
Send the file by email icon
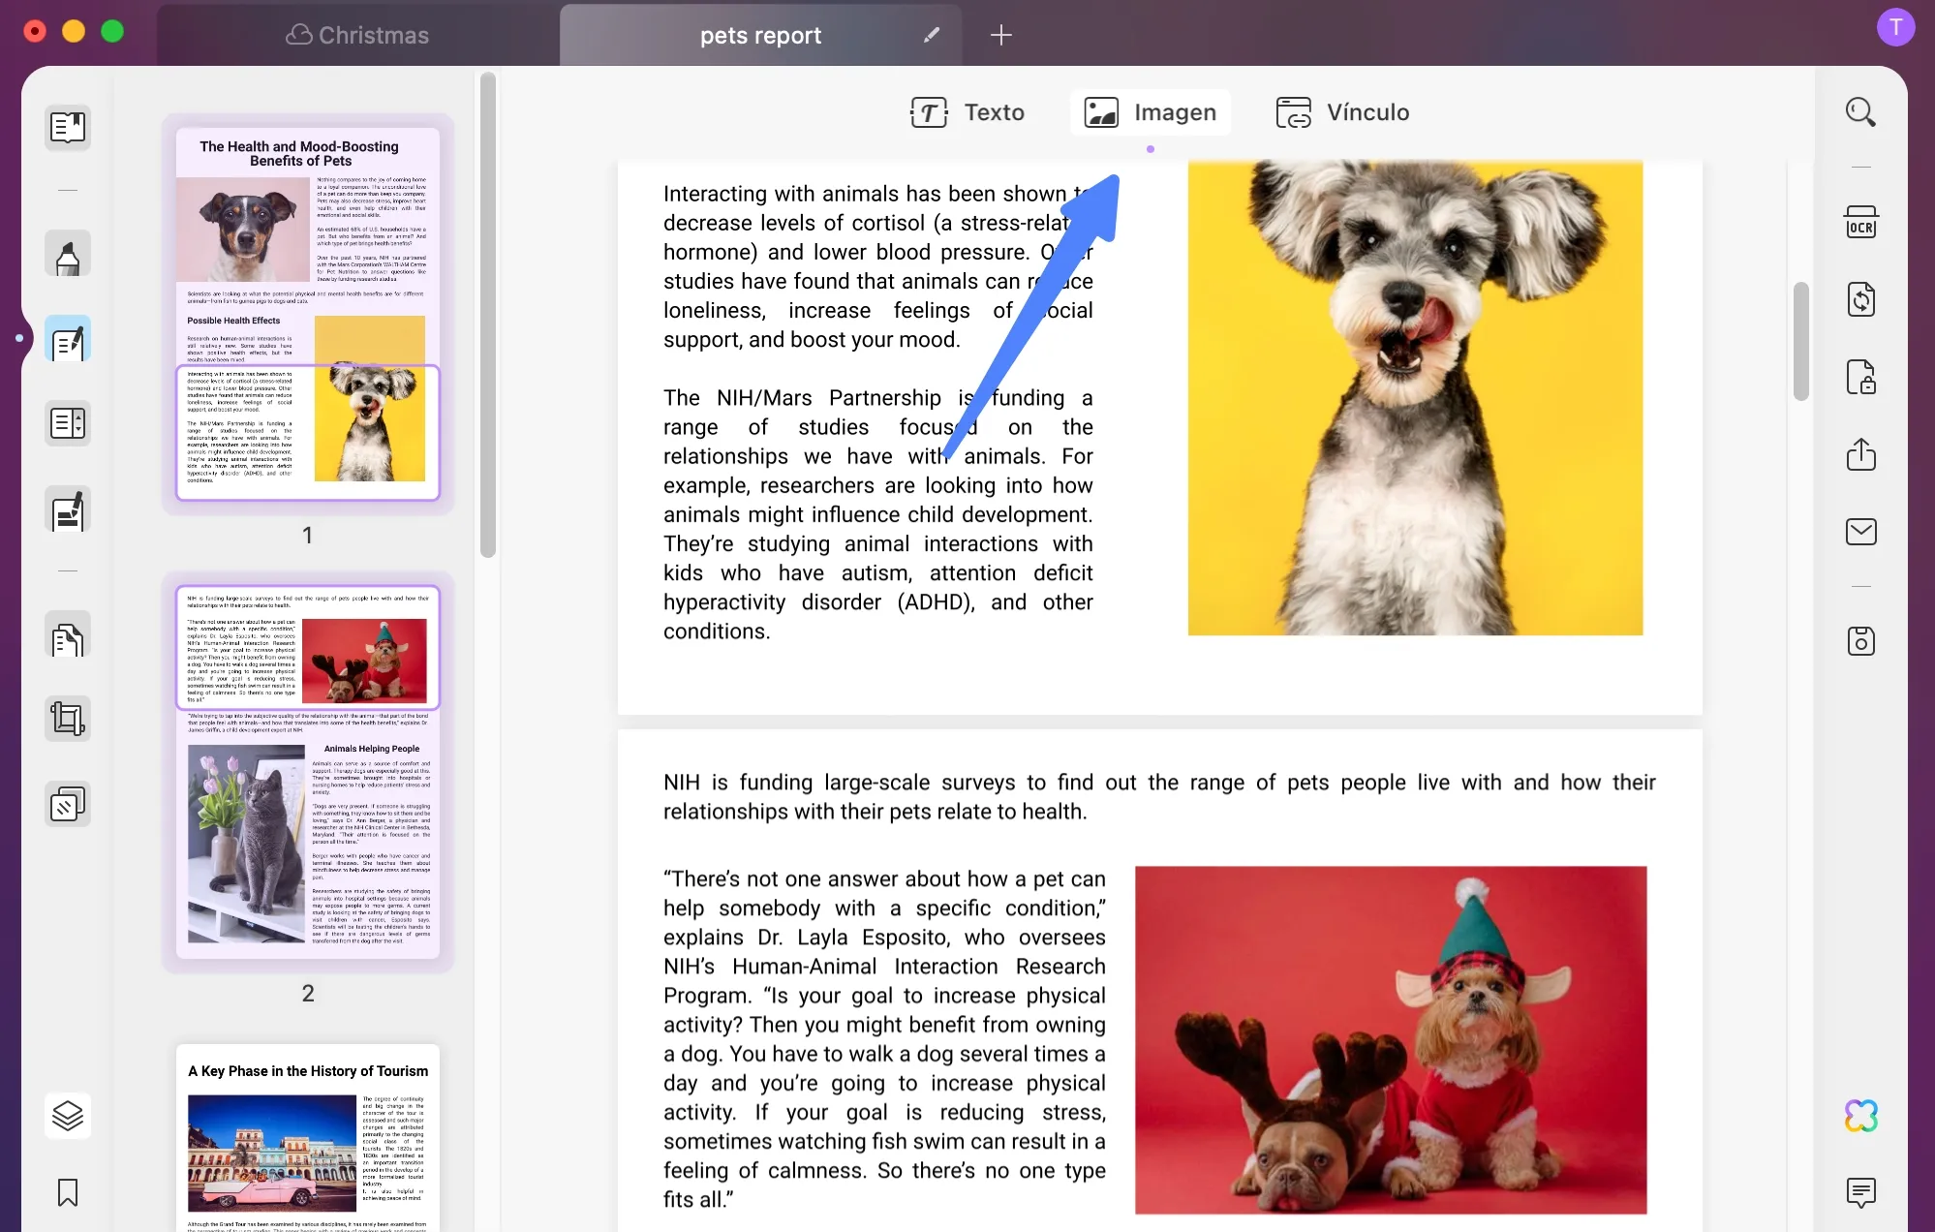pos(1860,532)
